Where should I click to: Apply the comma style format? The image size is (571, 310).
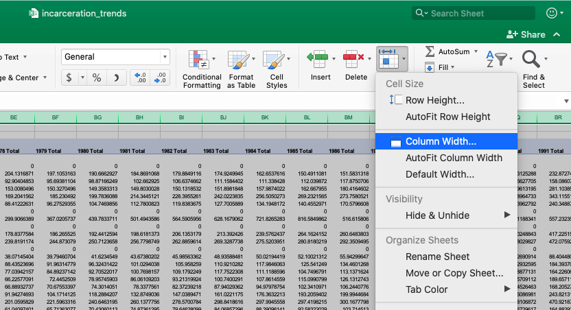[x=117, y=77]
